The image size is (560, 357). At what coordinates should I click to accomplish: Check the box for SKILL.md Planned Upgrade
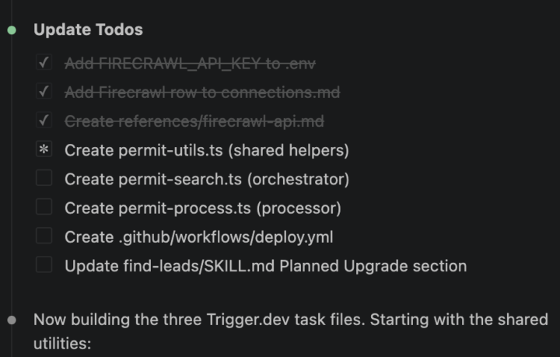coord(44,265)
